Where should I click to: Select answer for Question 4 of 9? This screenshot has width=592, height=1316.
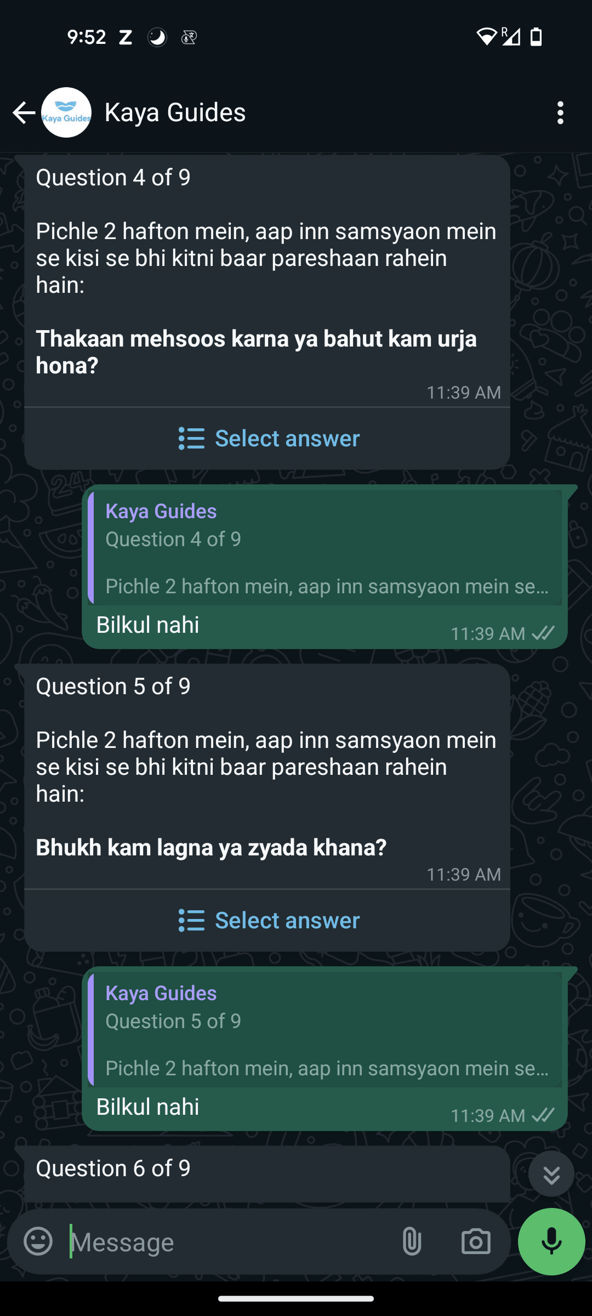[x=267, y=438]
